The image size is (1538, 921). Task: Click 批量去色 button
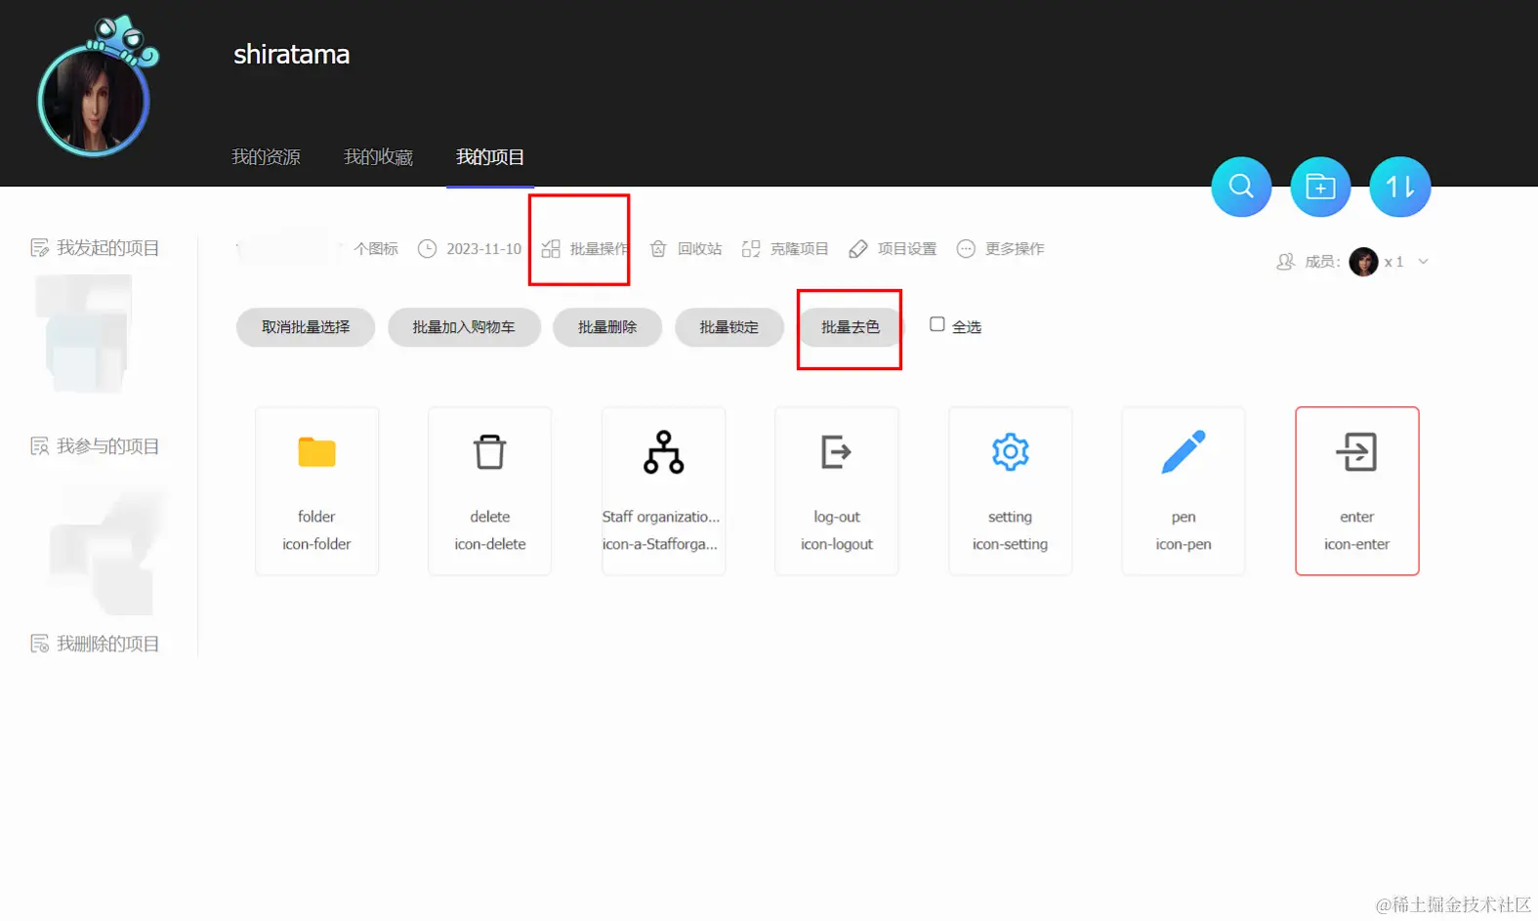(851, 327)
